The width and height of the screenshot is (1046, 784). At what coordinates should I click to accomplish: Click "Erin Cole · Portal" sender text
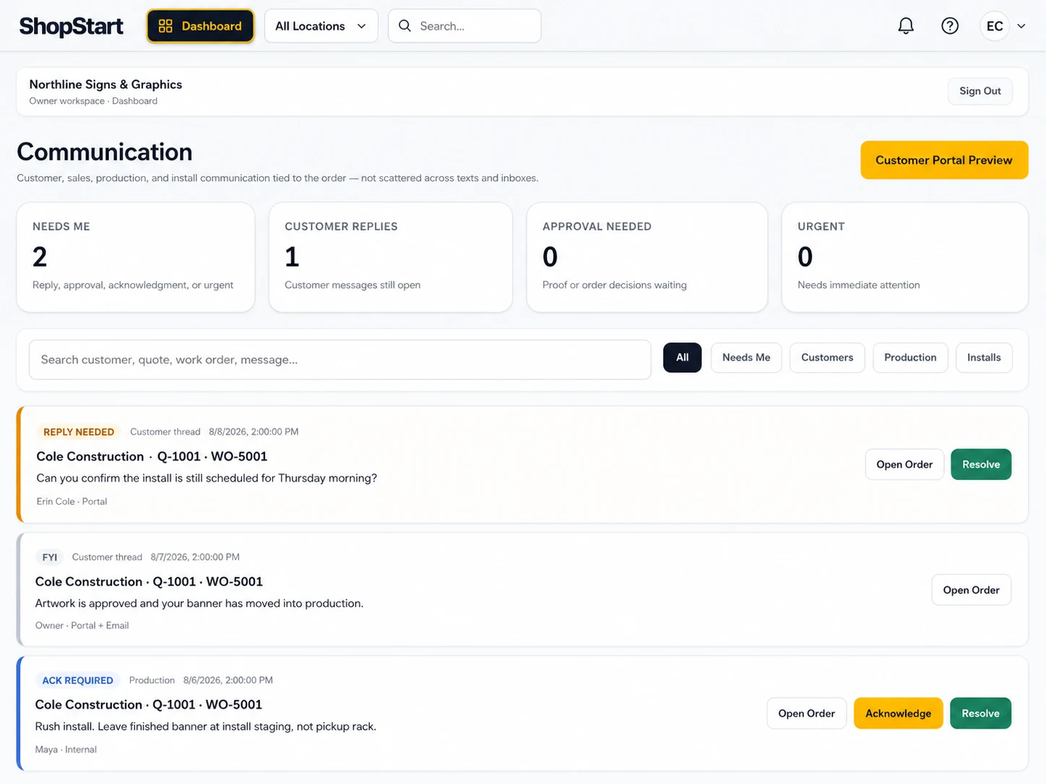[72, 501]
